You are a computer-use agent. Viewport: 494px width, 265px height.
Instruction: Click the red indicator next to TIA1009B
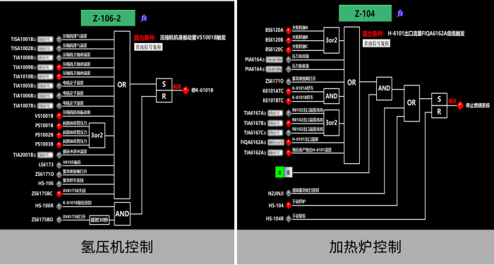(x=59, y=67)
